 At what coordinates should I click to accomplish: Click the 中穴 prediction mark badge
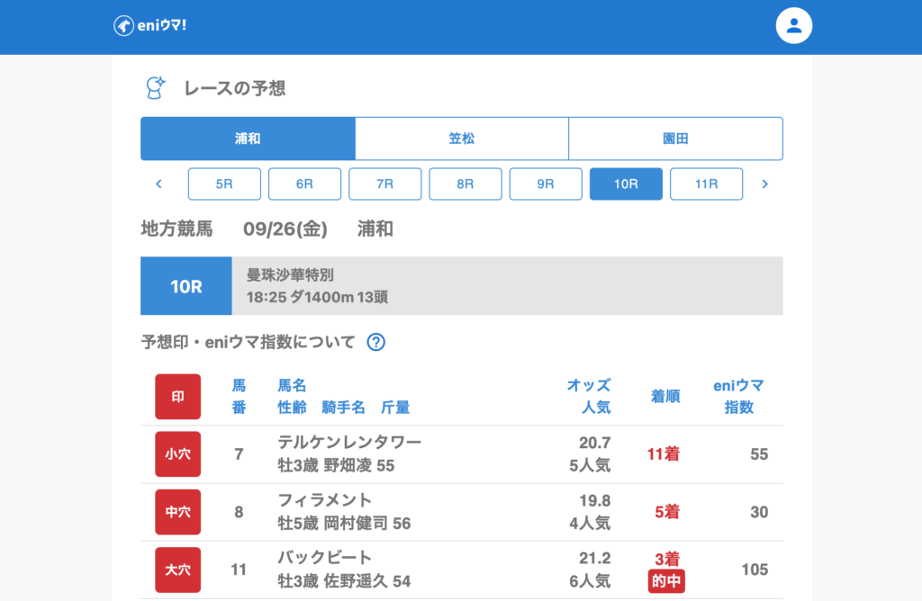177,512
